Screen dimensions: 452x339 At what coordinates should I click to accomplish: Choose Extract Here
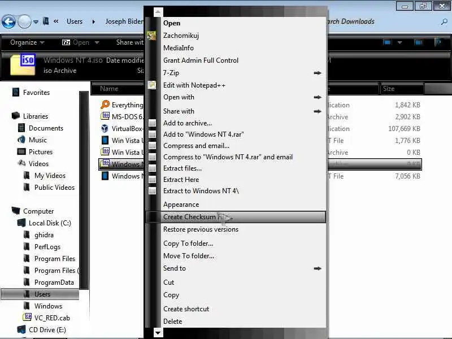[236, 179]
